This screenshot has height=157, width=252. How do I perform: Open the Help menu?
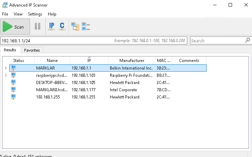(52, 14)
